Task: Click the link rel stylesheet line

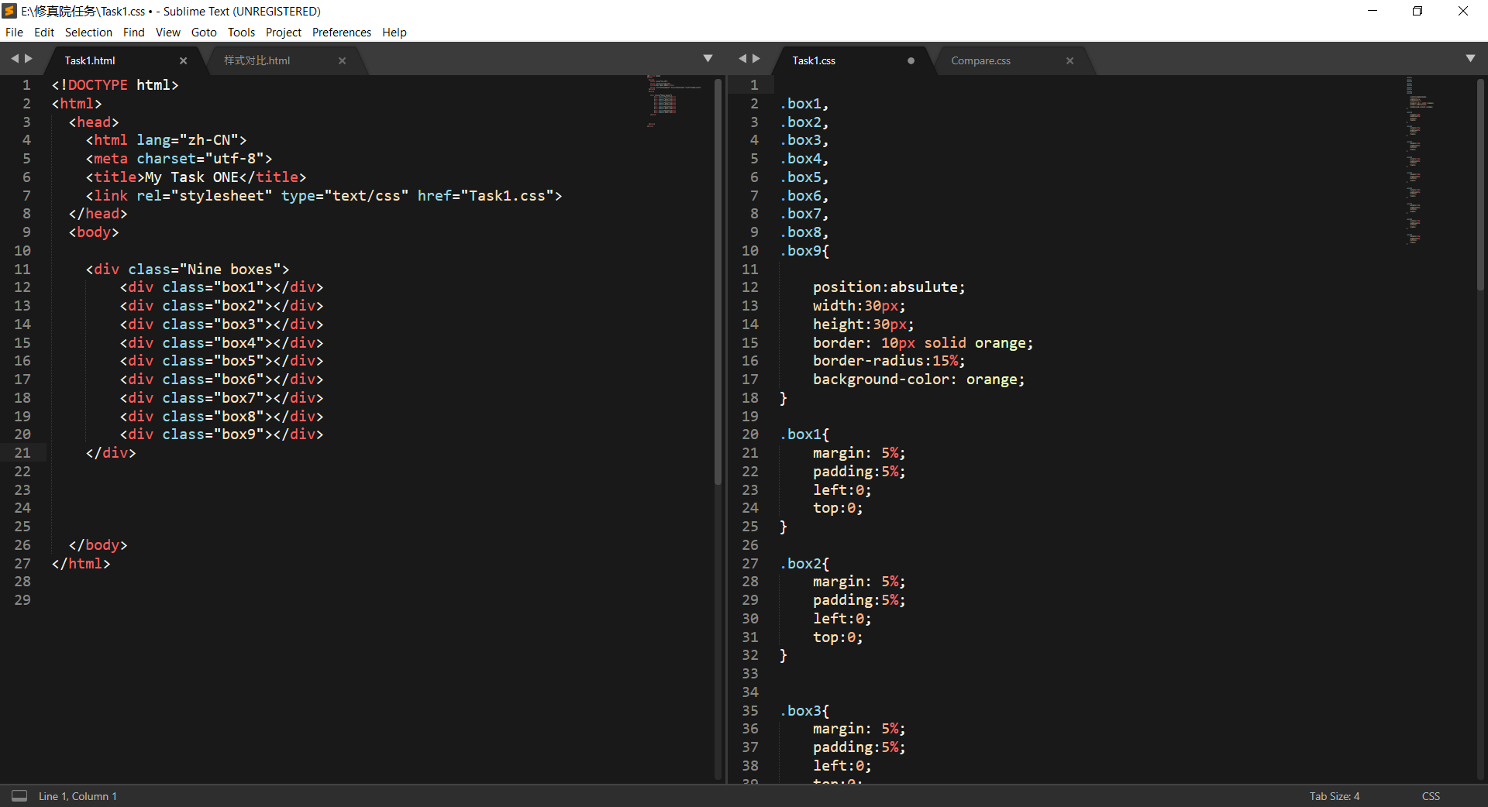Action: pyautogui.click(x=324, y=196)
